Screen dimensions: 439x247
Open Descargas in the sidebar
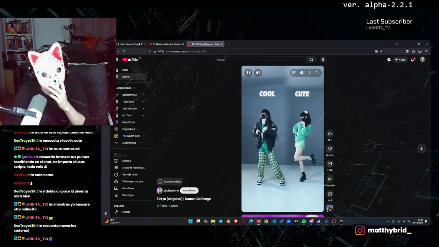pos(128,195)
